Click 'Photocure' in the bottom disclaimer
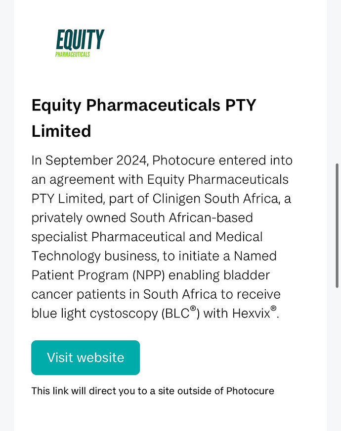This screenshot has height=431, width=341. pos(250,391)
